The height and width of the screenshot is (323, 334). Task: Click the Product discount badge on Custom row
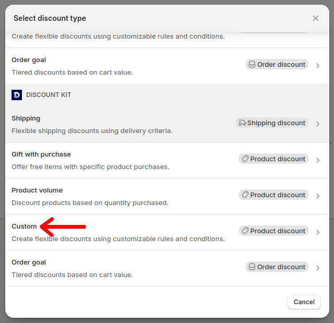pyautogui.click(x=273, y=231)
